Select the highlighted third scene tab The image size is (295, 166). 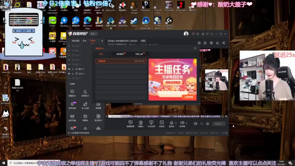pyautogui.click(x=93, y=41)
